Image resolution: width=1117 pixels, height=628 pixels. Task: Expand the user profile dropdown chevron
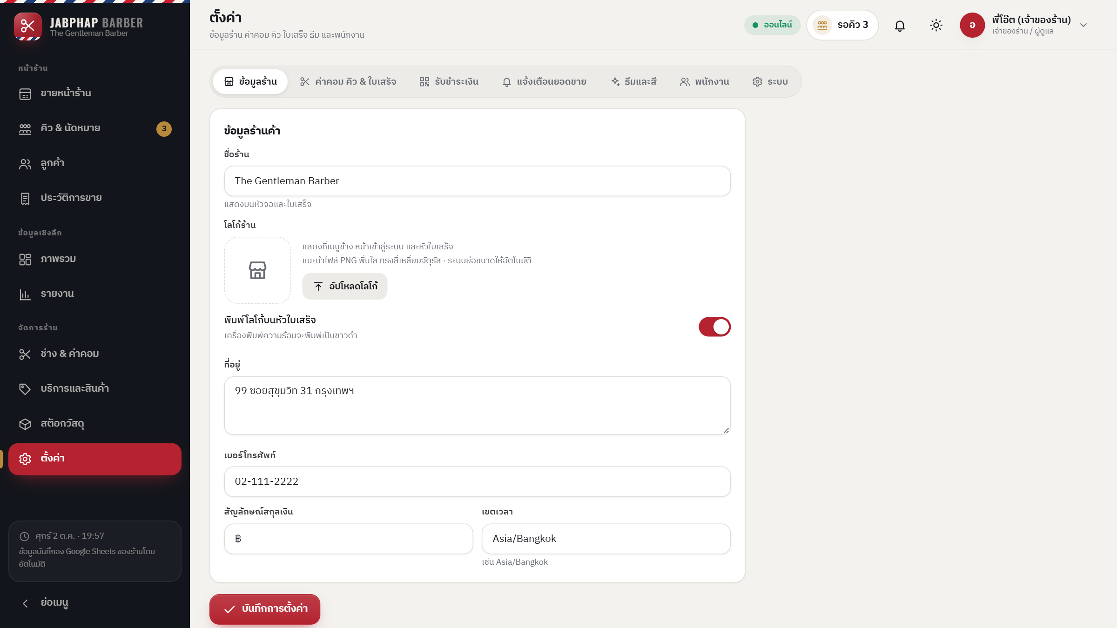1083,25
